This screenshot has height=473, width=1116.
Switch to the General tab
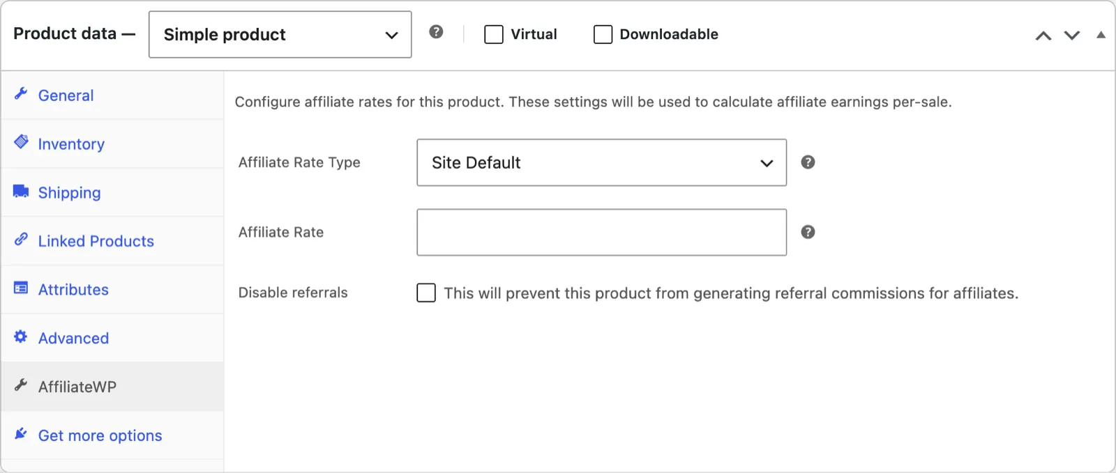pyautogui.click(x=112, y=95)
